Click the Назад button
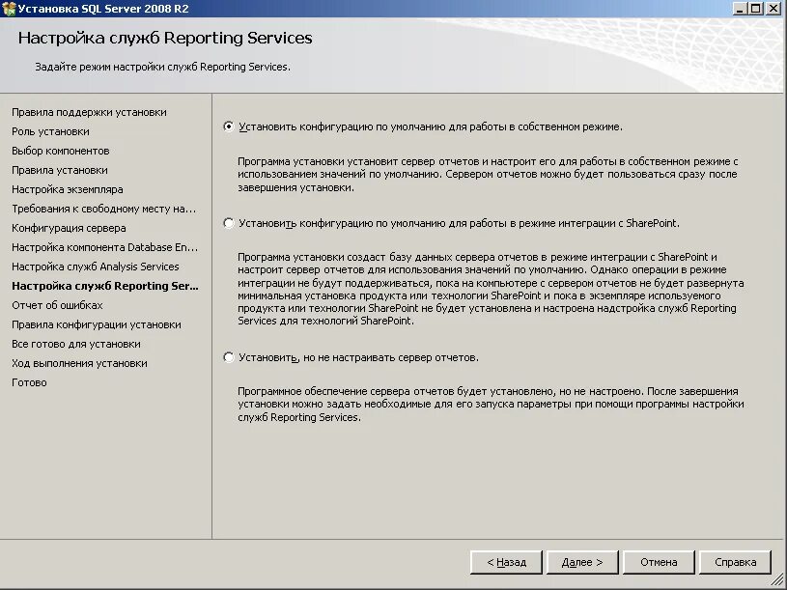This screenshot has height=590, width=787. pyautogui.click(x=506, y=562)
